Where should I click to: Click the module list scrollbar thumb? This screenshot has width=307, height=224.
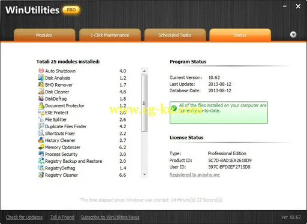pos(144,103)
